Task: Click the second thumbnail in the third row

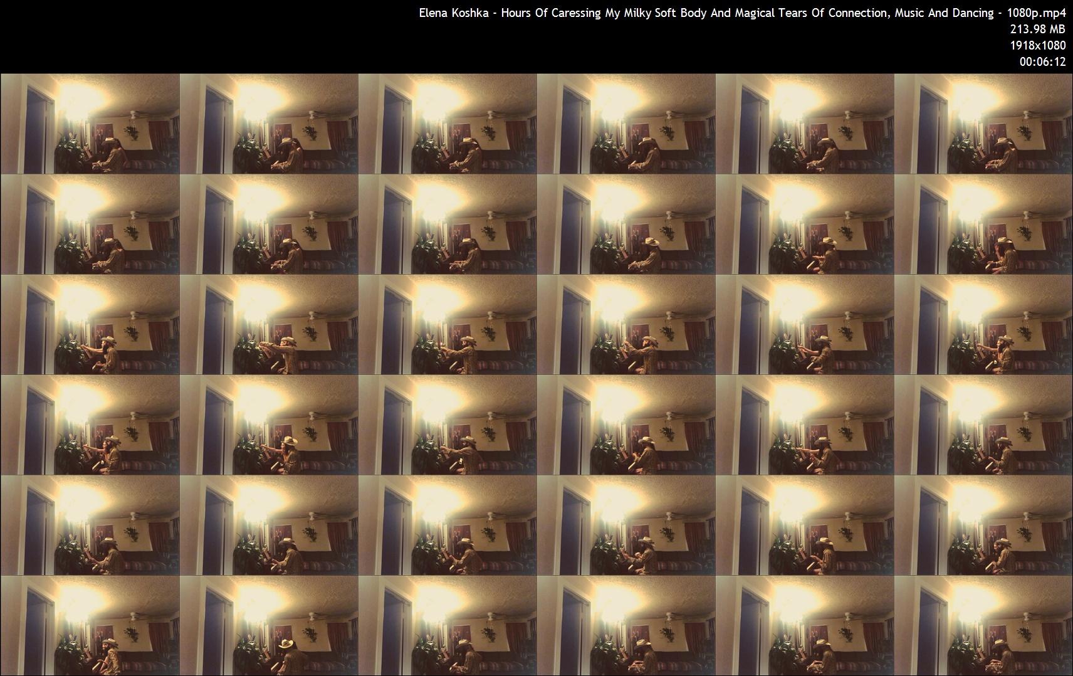Action: click(269, 324)
